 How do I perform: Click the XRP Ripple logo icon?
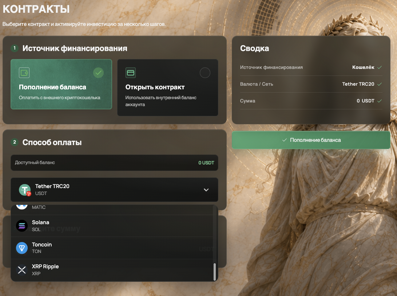[x=22, y=270]
